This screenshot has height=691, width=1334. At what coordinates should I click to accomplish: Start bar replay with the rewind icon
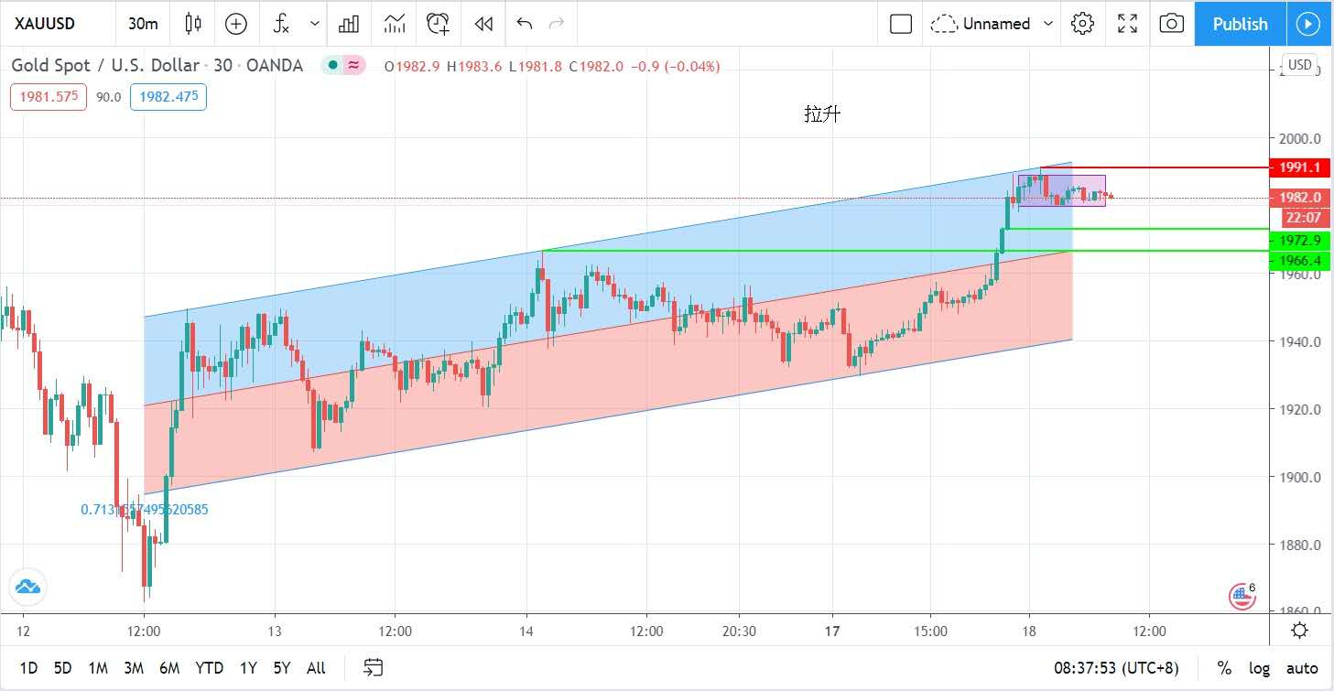(x=483, y=24)
